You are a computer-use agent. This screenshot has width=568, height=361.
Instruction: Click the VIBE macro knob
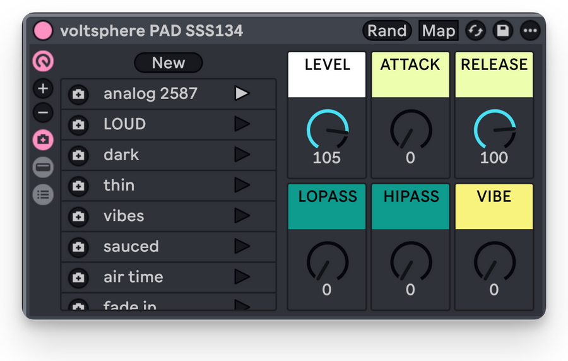pos(494,262)
